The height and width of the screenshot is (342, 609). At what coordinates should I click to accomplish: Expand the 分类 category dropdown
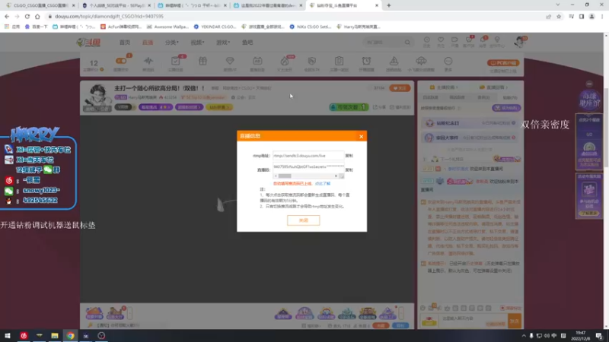pos(172,43)
